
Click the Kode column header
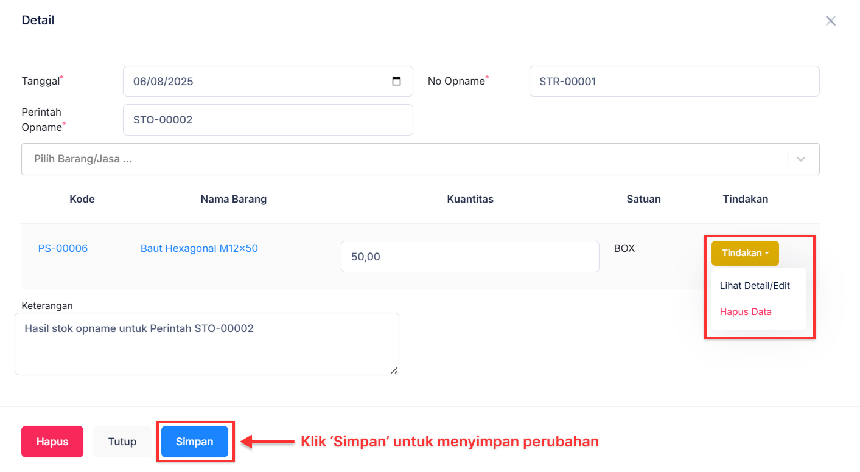(x=82, y=199)
